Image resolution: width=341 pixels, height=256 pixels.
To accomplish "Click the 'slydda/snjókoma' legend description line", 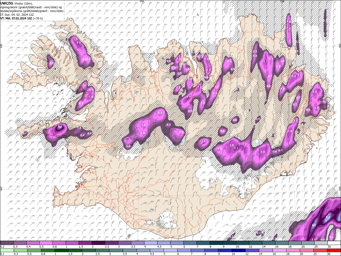I will pos(32,11).
